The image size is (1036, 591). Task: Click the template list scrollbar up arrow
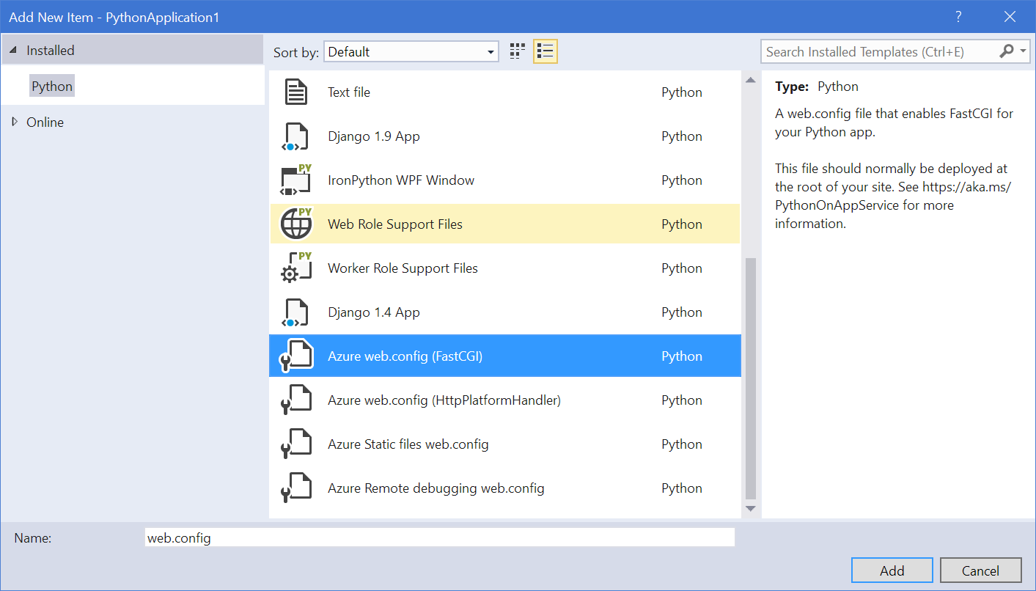pyautogui.click(x=750, y=80)
